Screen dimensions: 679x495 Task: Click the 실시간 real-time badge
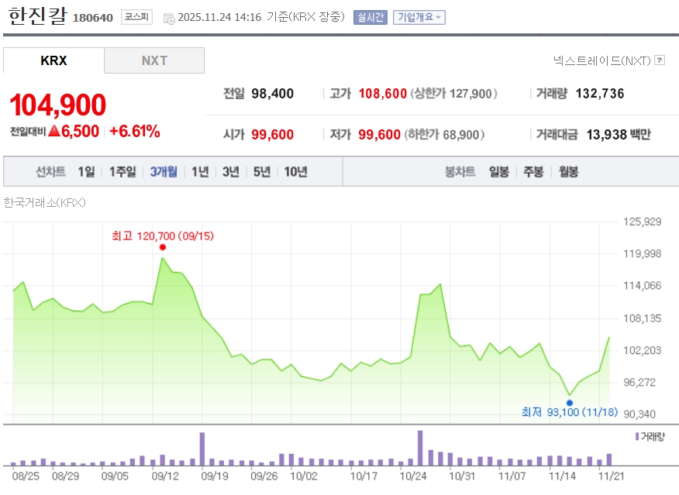point(370,17)
